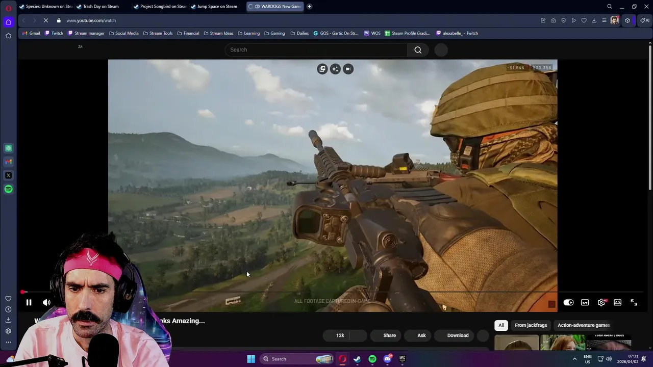Filter recommendations by From jackfrags

(x=531, y=325)
